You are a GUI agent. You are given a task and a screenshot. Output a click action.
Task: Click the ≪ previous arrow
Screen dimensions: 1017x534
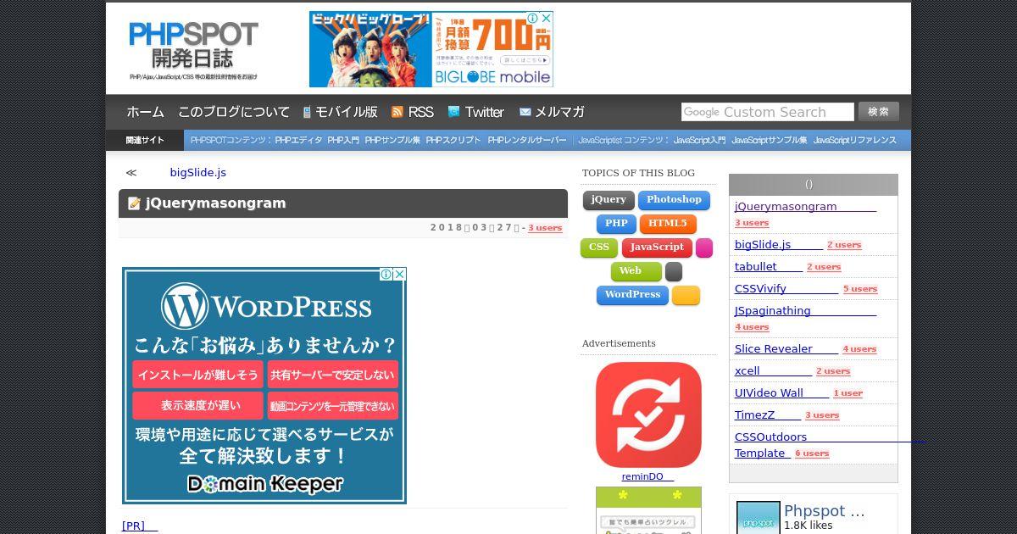pyautogui.click(x=131, y=173)
